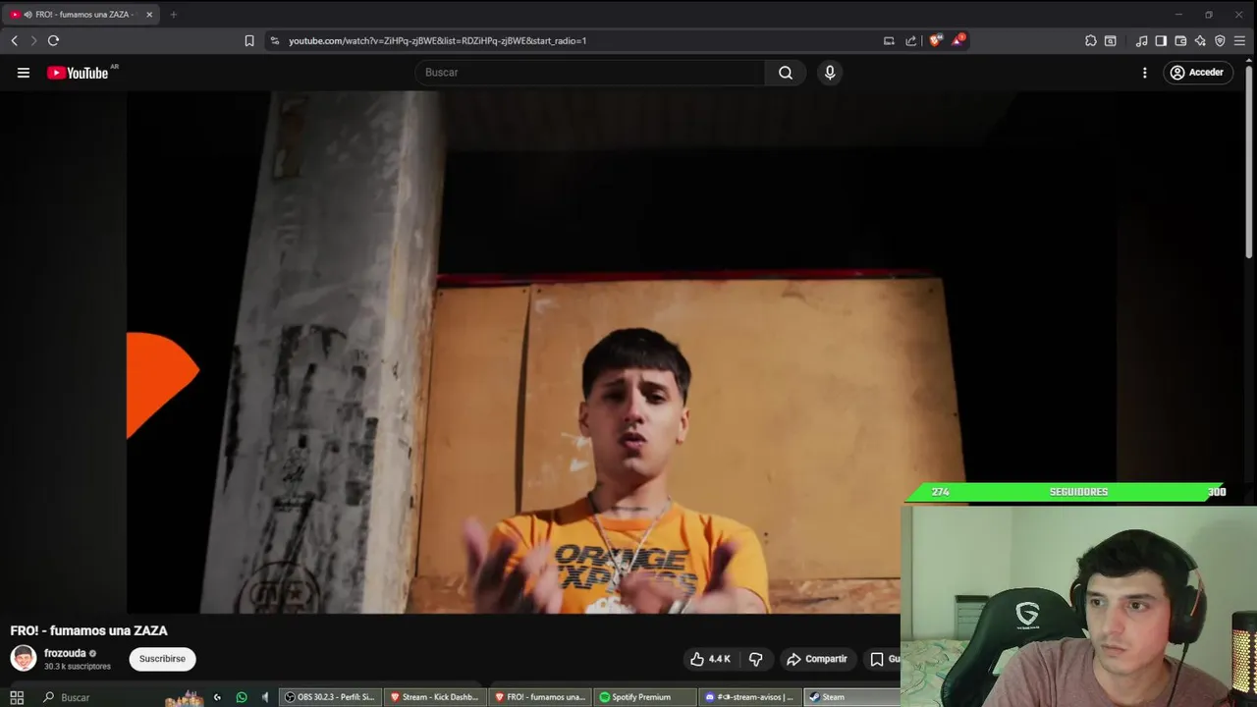Mute tab via speaker icon
The height and width of the screenshot is (707, 1257).
(x=27, y=15)
